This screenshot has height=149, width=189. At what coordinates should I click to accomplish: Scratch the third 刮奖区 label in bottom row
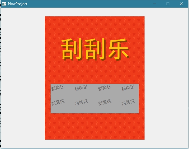click(105, 102)
